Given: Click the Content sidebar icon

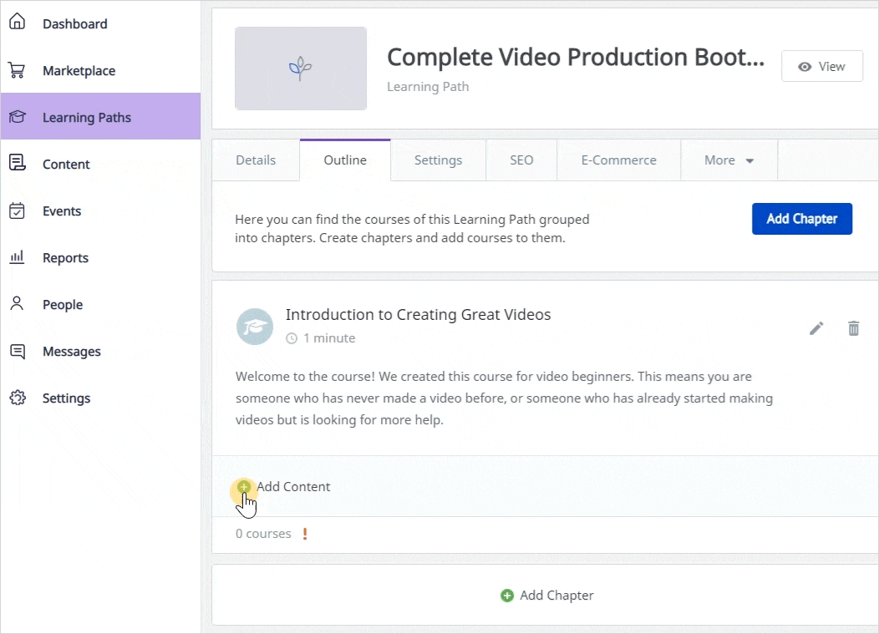Looking at the screenshot, I should 17,164.
